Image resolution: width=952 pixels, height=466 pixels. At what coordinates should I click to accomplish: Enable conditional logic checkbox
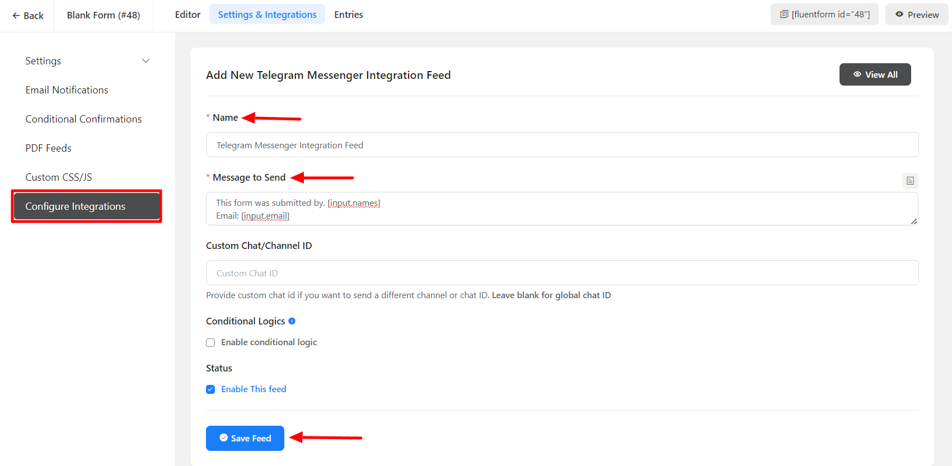pyautogui.click(x=210, y=342)
